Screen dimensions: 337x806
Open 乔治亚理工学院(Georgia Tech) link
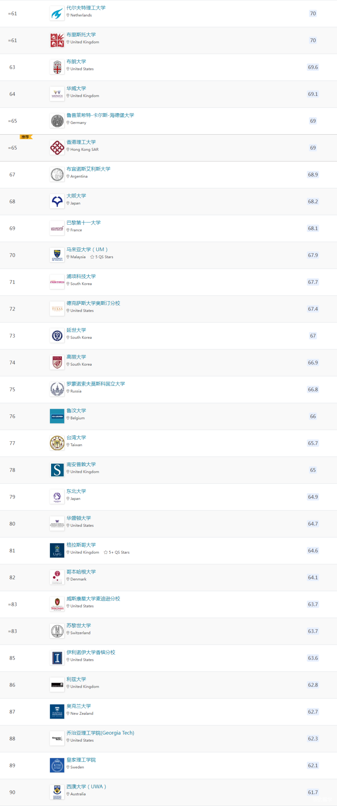click(x=100, y=733)
